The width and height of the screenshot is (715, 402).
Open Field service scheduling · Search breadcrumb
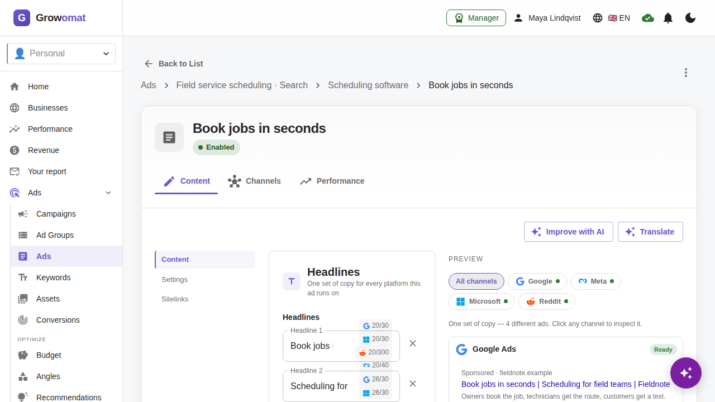pyautogui.click(x=242, y=85)
